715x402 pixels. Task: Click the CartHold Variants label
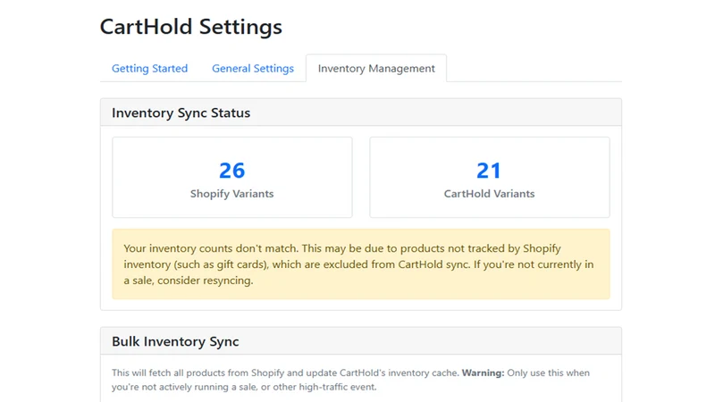click(489, 194)
